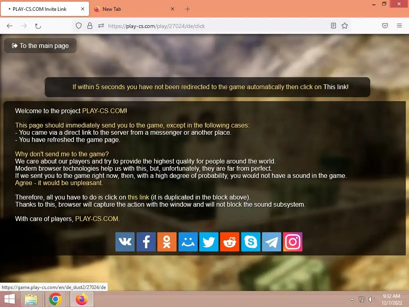Open the taskbar clock showing 9:32 AM
Image resolution: width=409 pixels, height=307 pixels.
[391, 299]
